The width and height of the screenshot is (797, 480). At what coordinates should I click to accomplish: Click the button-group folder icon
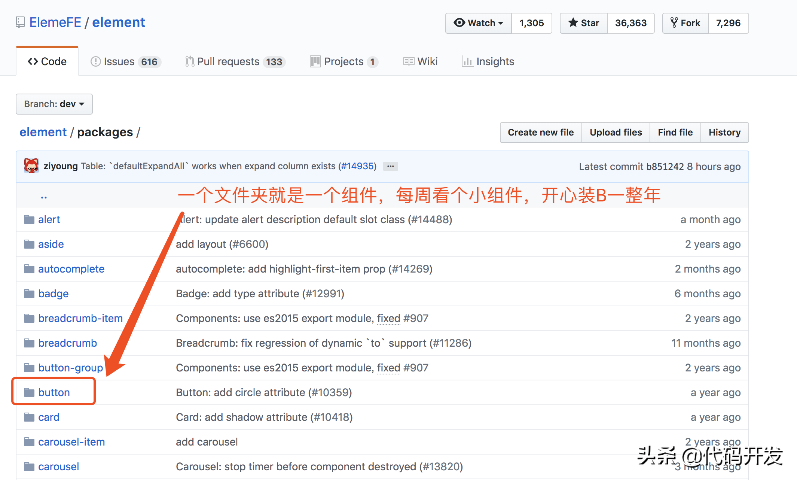[x=29, y=368]
